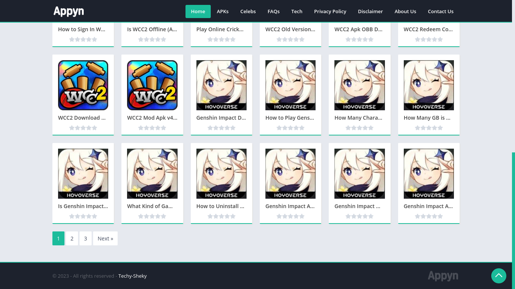Open the Disclaimer page
The width and height of the screenshot is (515, 289).
point(370,11)
